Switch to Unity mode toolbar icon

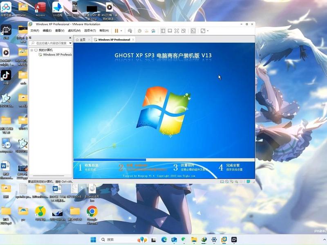(183, 31)
